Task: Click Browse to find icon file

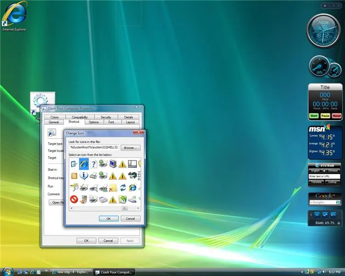Action: point(131,148)
